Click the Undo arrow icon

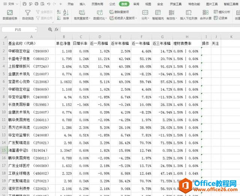(49, 4)
